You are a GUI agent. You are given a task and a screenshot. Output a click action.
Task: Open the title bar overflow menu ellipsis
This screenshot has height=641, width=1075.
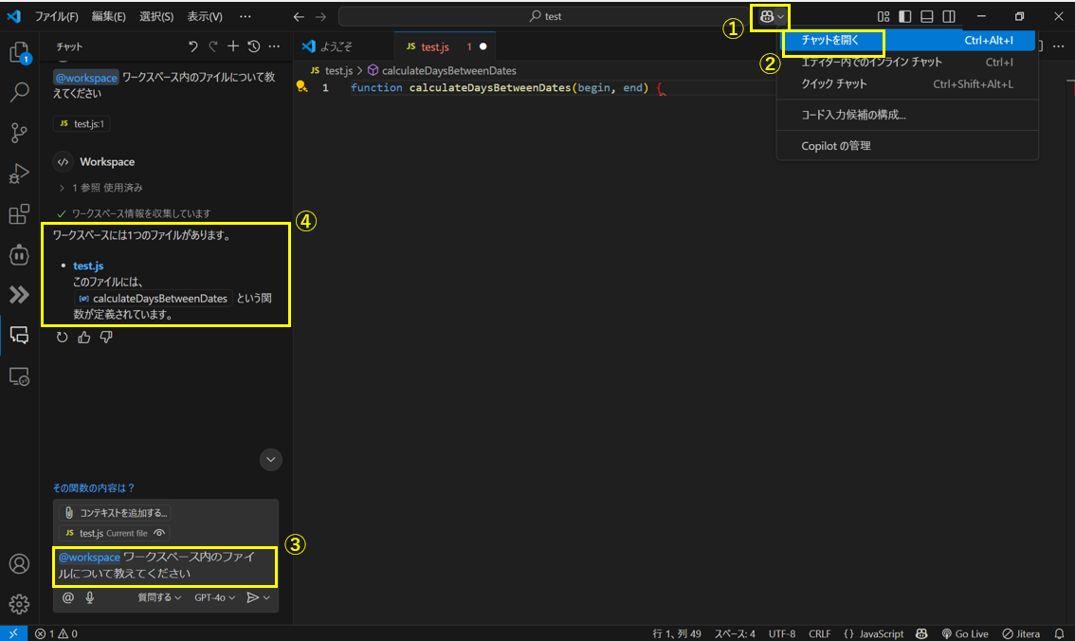coord(245,16)
